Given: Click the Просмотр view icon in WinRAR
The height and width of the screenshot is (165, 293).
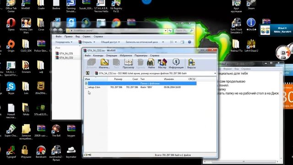Looking at the screenshot, I should coord(128,64).
